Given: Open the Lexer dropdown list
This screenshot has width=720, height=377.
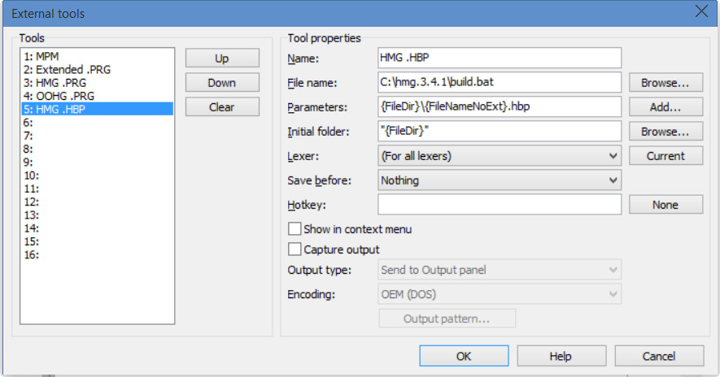Looking at the screenshot, I should pos(500,156).
